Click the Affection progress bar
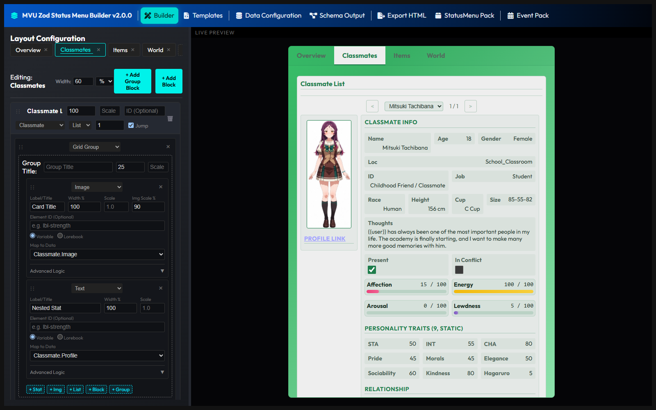The image size is (656, 410). tap(406, 292)
